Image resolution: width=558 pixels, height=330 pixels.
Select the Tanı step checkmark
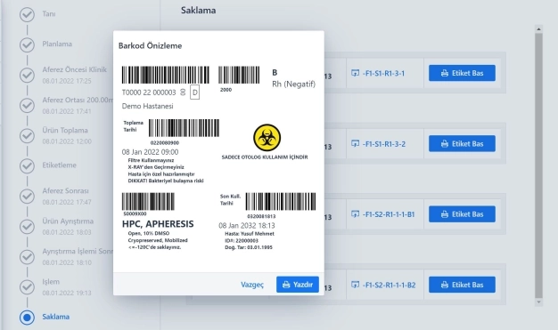click(27, 14)
